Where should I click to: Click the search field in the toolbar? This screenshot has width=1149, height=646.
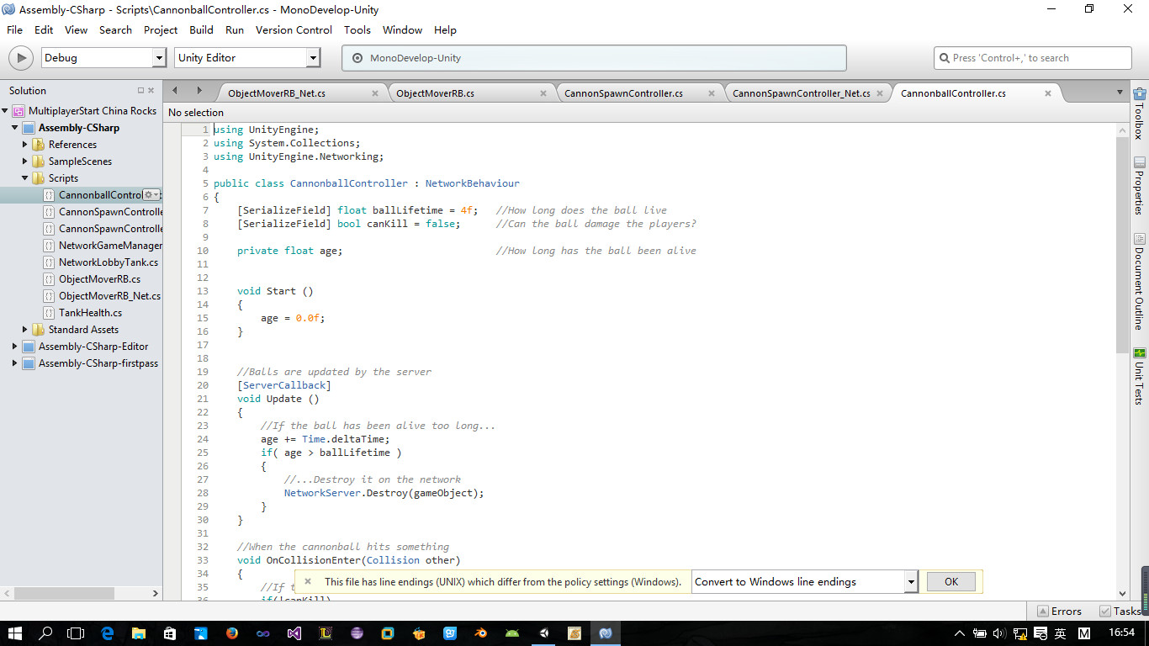[1033, 58]
